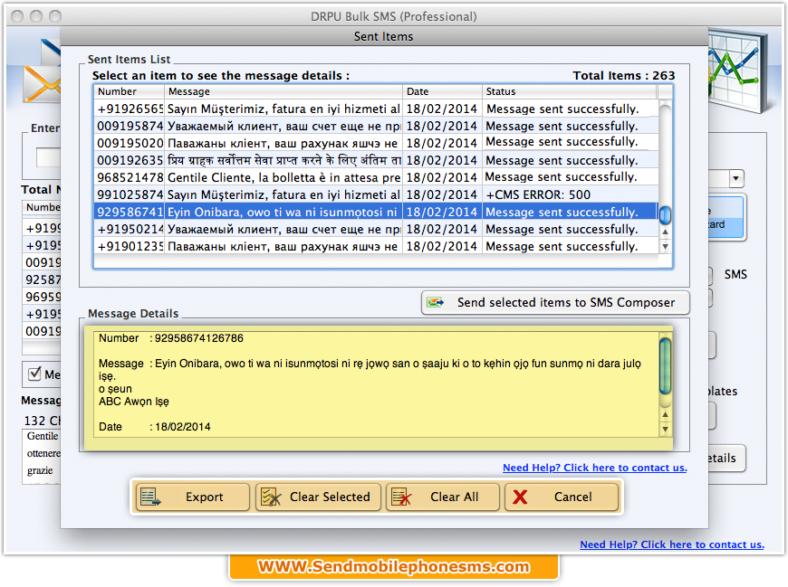Select Gentile Cliente row 968521478
Screen dimensions: 788x587
[x=376, y=177]
